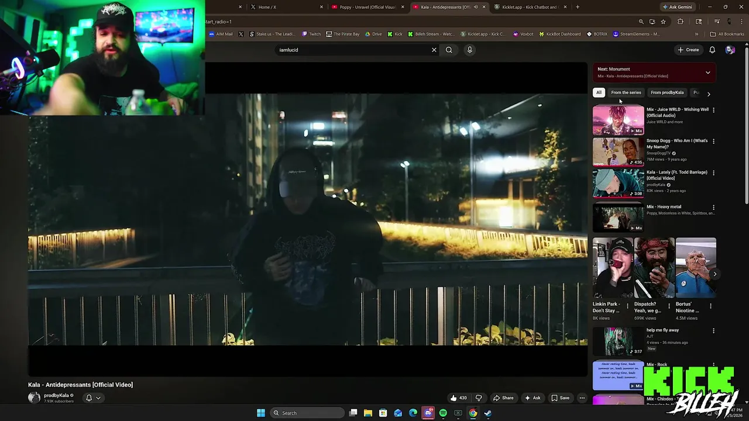Open the Kick bookmark

[395, 34]
